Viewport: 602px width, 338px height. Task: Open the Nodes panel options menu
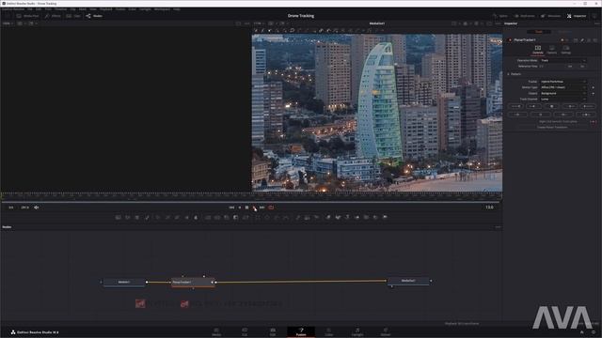tap(498, 227)
